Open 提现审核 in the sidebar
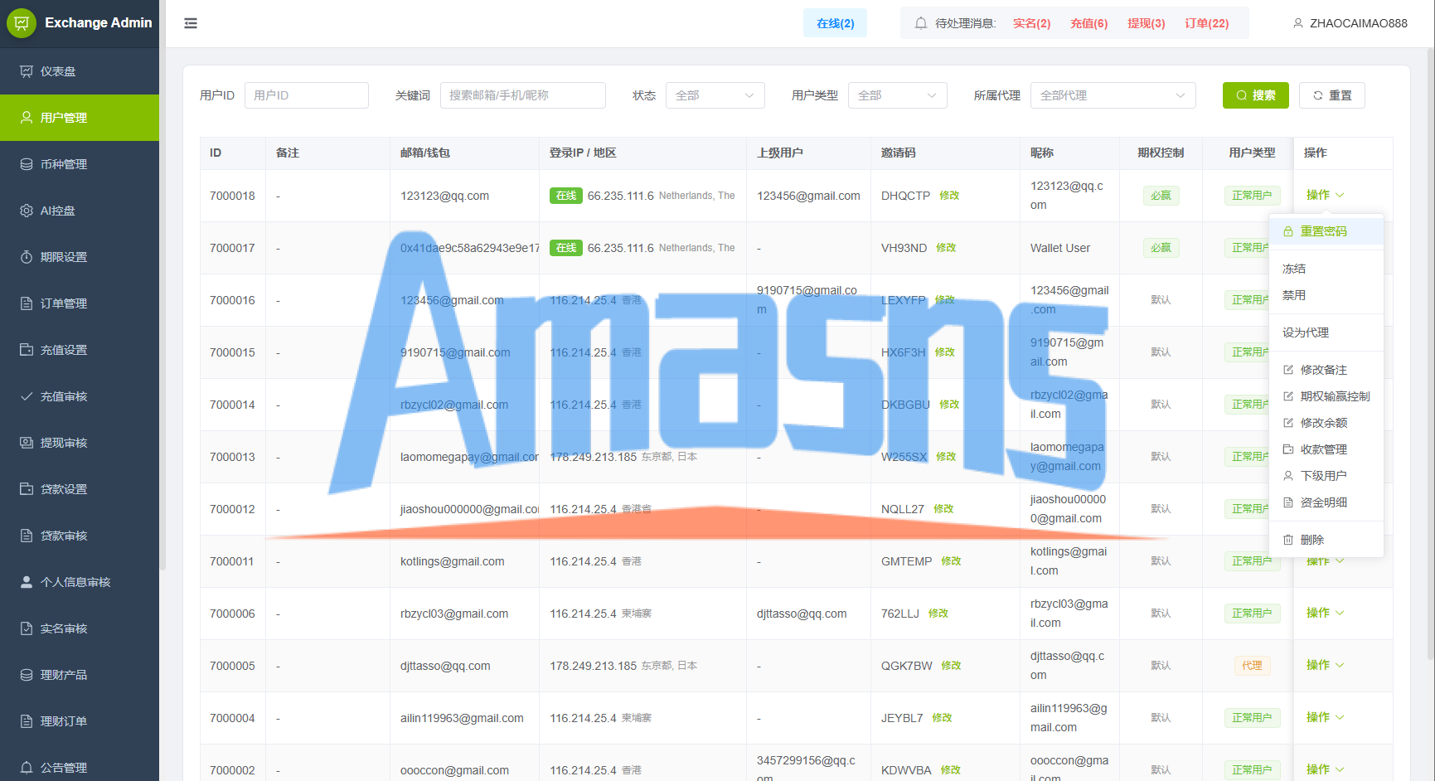 (80, 443)
